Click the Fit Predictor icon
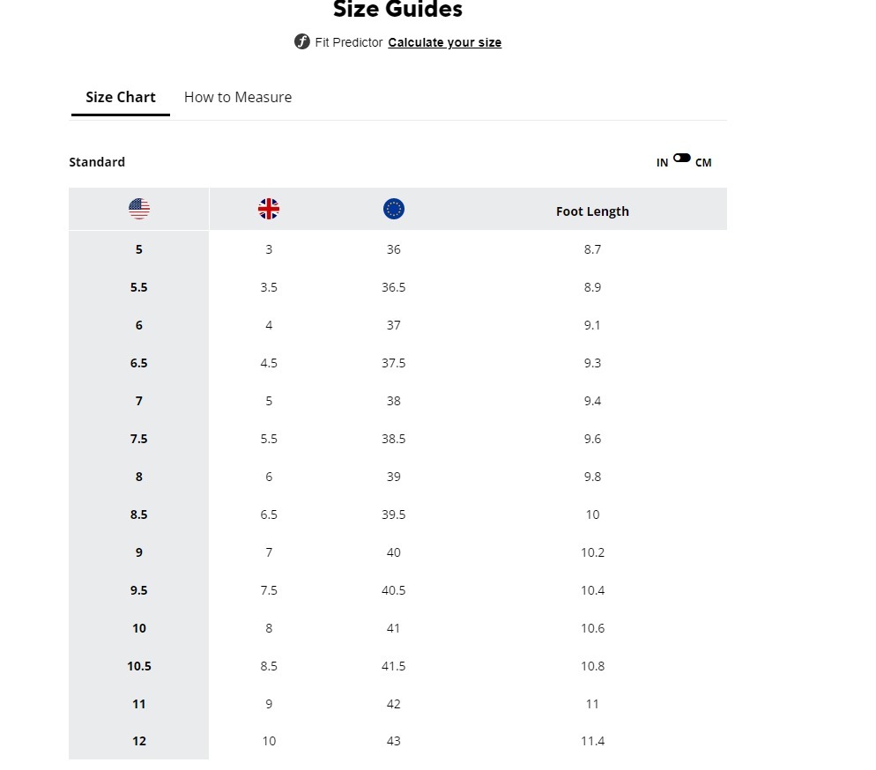 click(x=302, y=41)
